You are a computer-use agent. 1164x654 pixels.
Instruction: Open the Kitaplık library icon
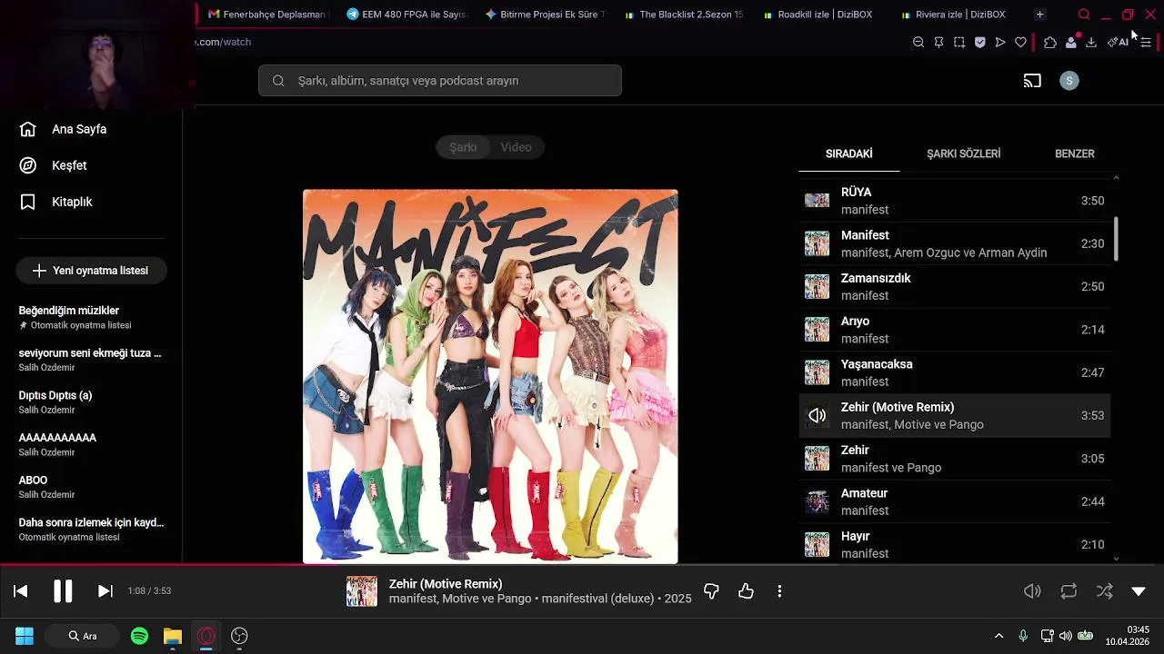pos(28,202)
